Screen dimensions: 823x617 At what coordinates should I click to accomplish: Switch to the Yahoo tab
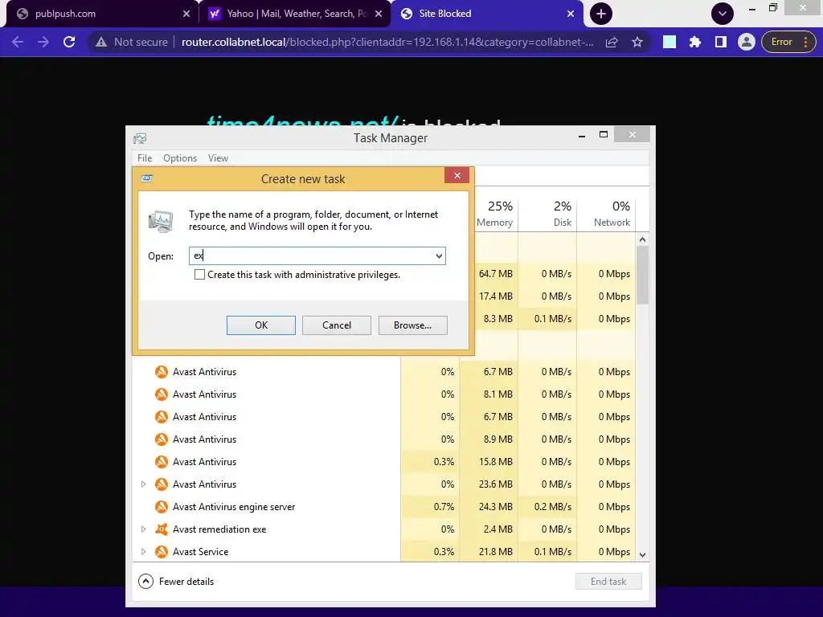[x=294, y=14]
